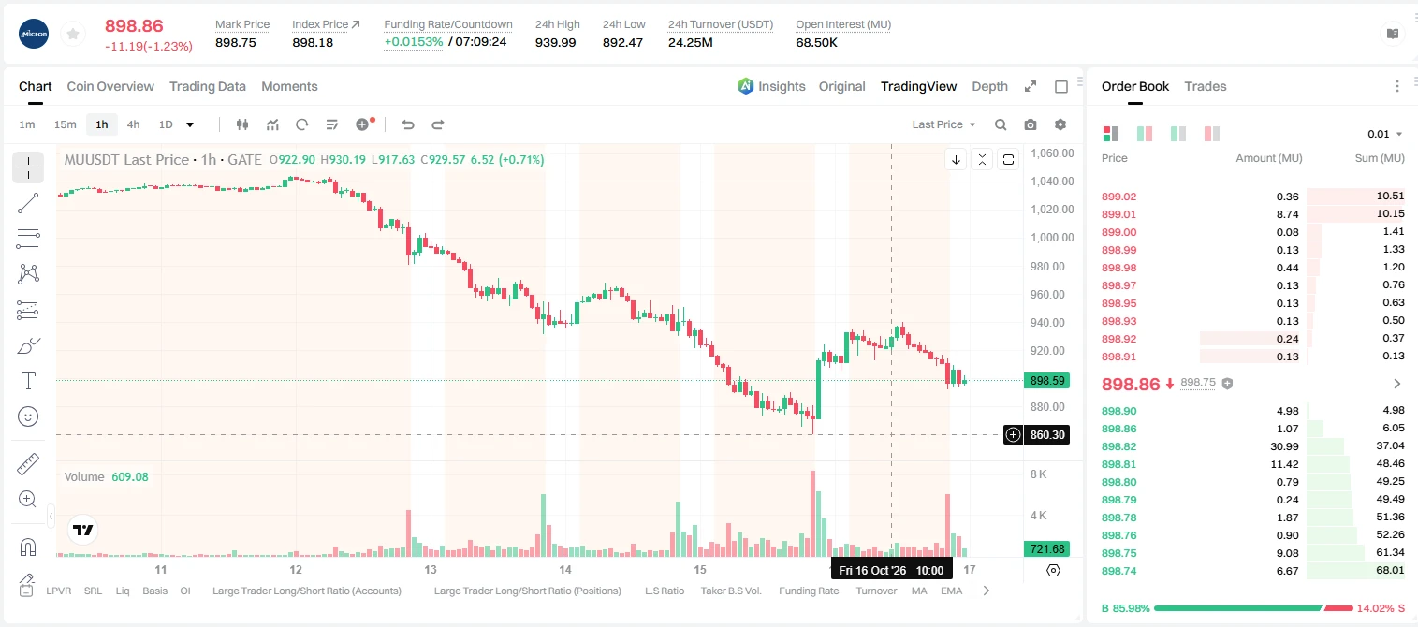The image size is (1418, 627).
Task: Click the 898.82 bid price row
Action: pos(1253,446)
